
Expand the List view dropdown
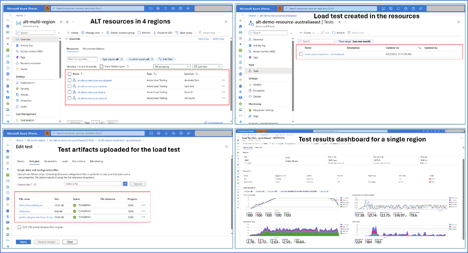click(x=207, y=67)
